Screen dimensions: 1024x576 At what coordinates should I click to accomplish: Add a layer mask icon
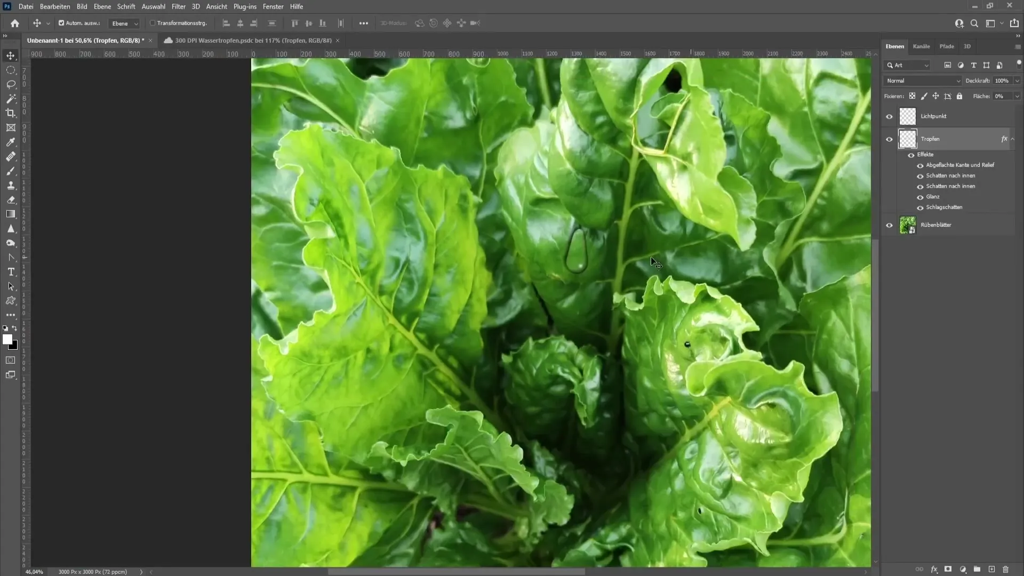pyautogui.click(x=948, y=569)
